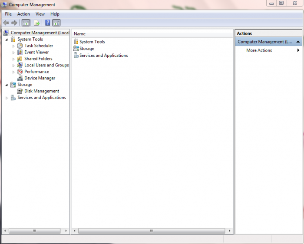Open the Action menu
The width and height of the screenshot is (304, 244).
[23, 14]
